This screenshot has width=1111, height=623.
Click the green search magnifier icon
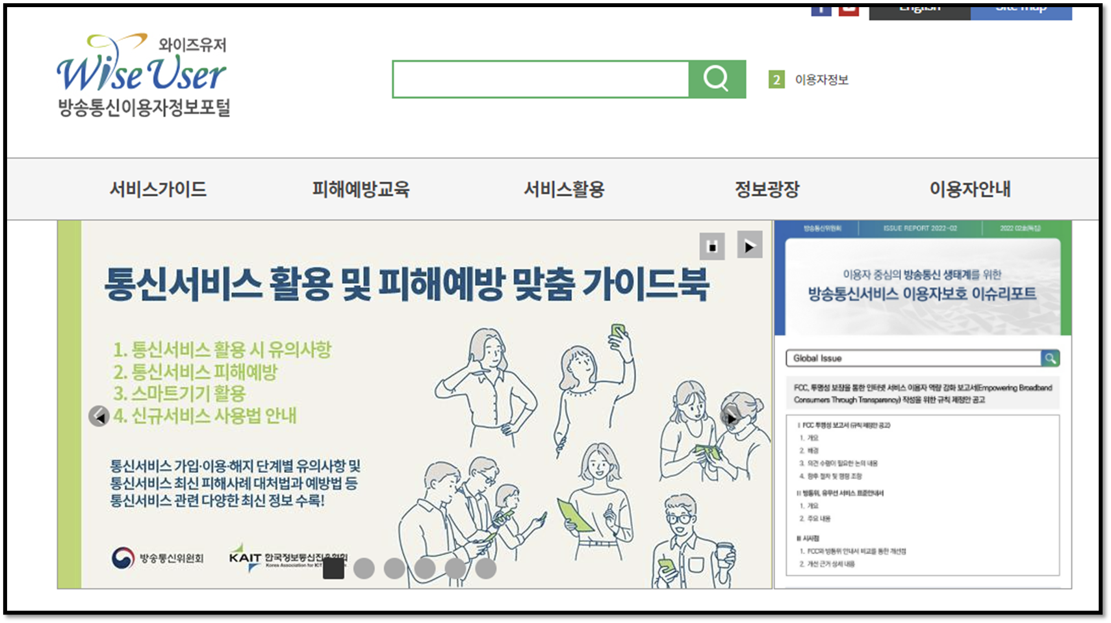click(717, 79)
